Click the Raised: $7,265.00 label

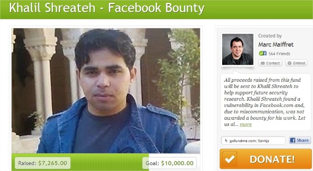point(43,163)
